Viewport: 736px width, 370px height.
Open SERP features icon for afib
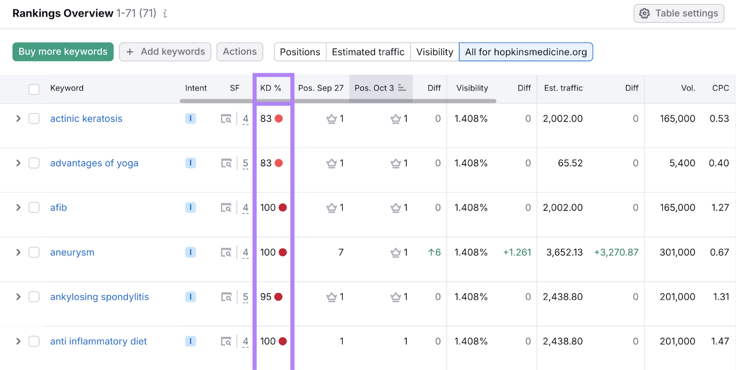pos(226,208)
